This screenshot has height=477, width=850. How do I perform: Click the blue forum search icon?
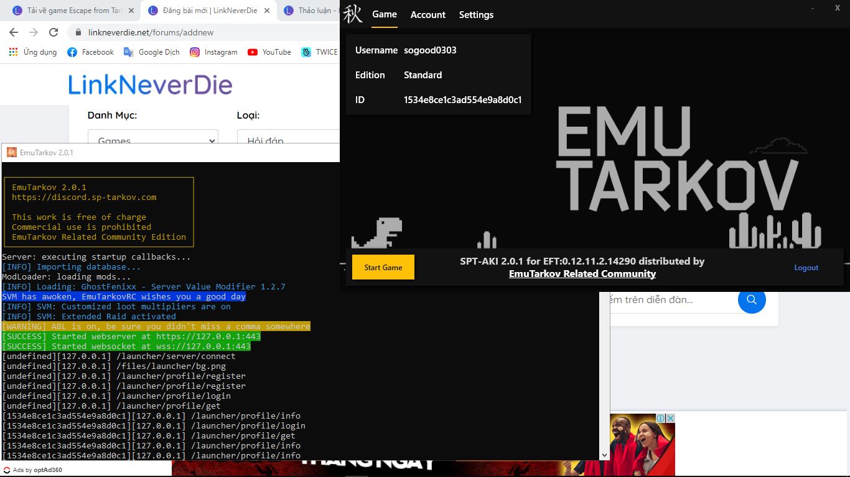(x=752, y=300)
